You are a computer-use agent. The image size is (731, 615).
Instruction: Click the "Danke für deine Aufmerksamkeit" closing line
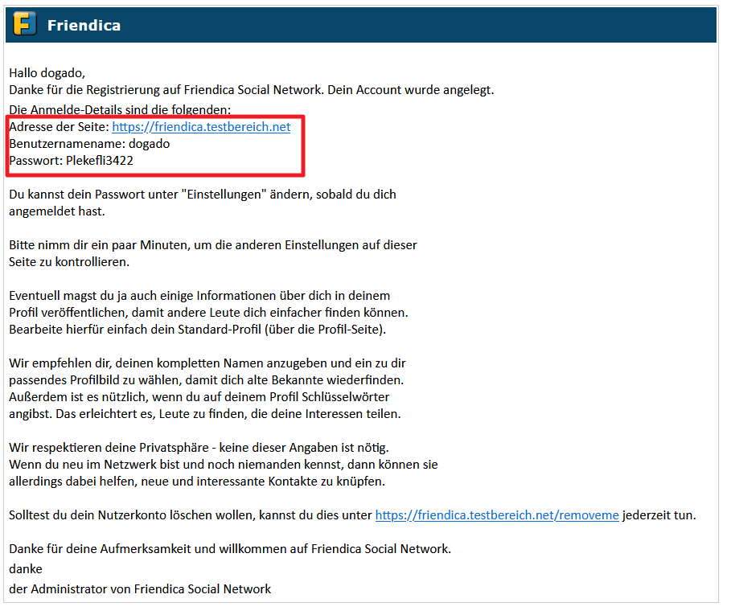229,549
